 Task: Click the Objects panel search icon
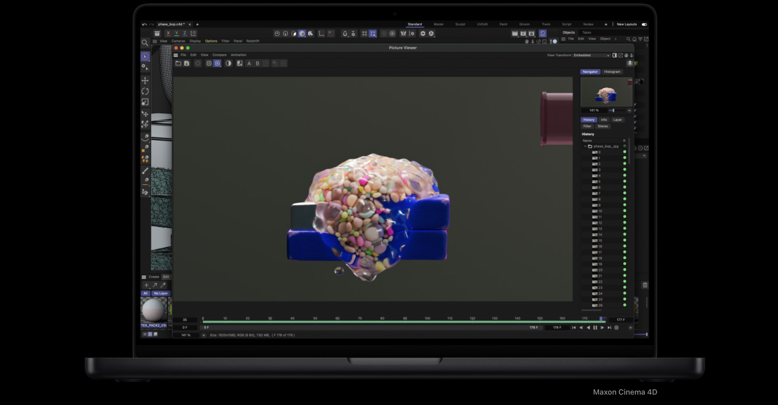pos(628,39)
